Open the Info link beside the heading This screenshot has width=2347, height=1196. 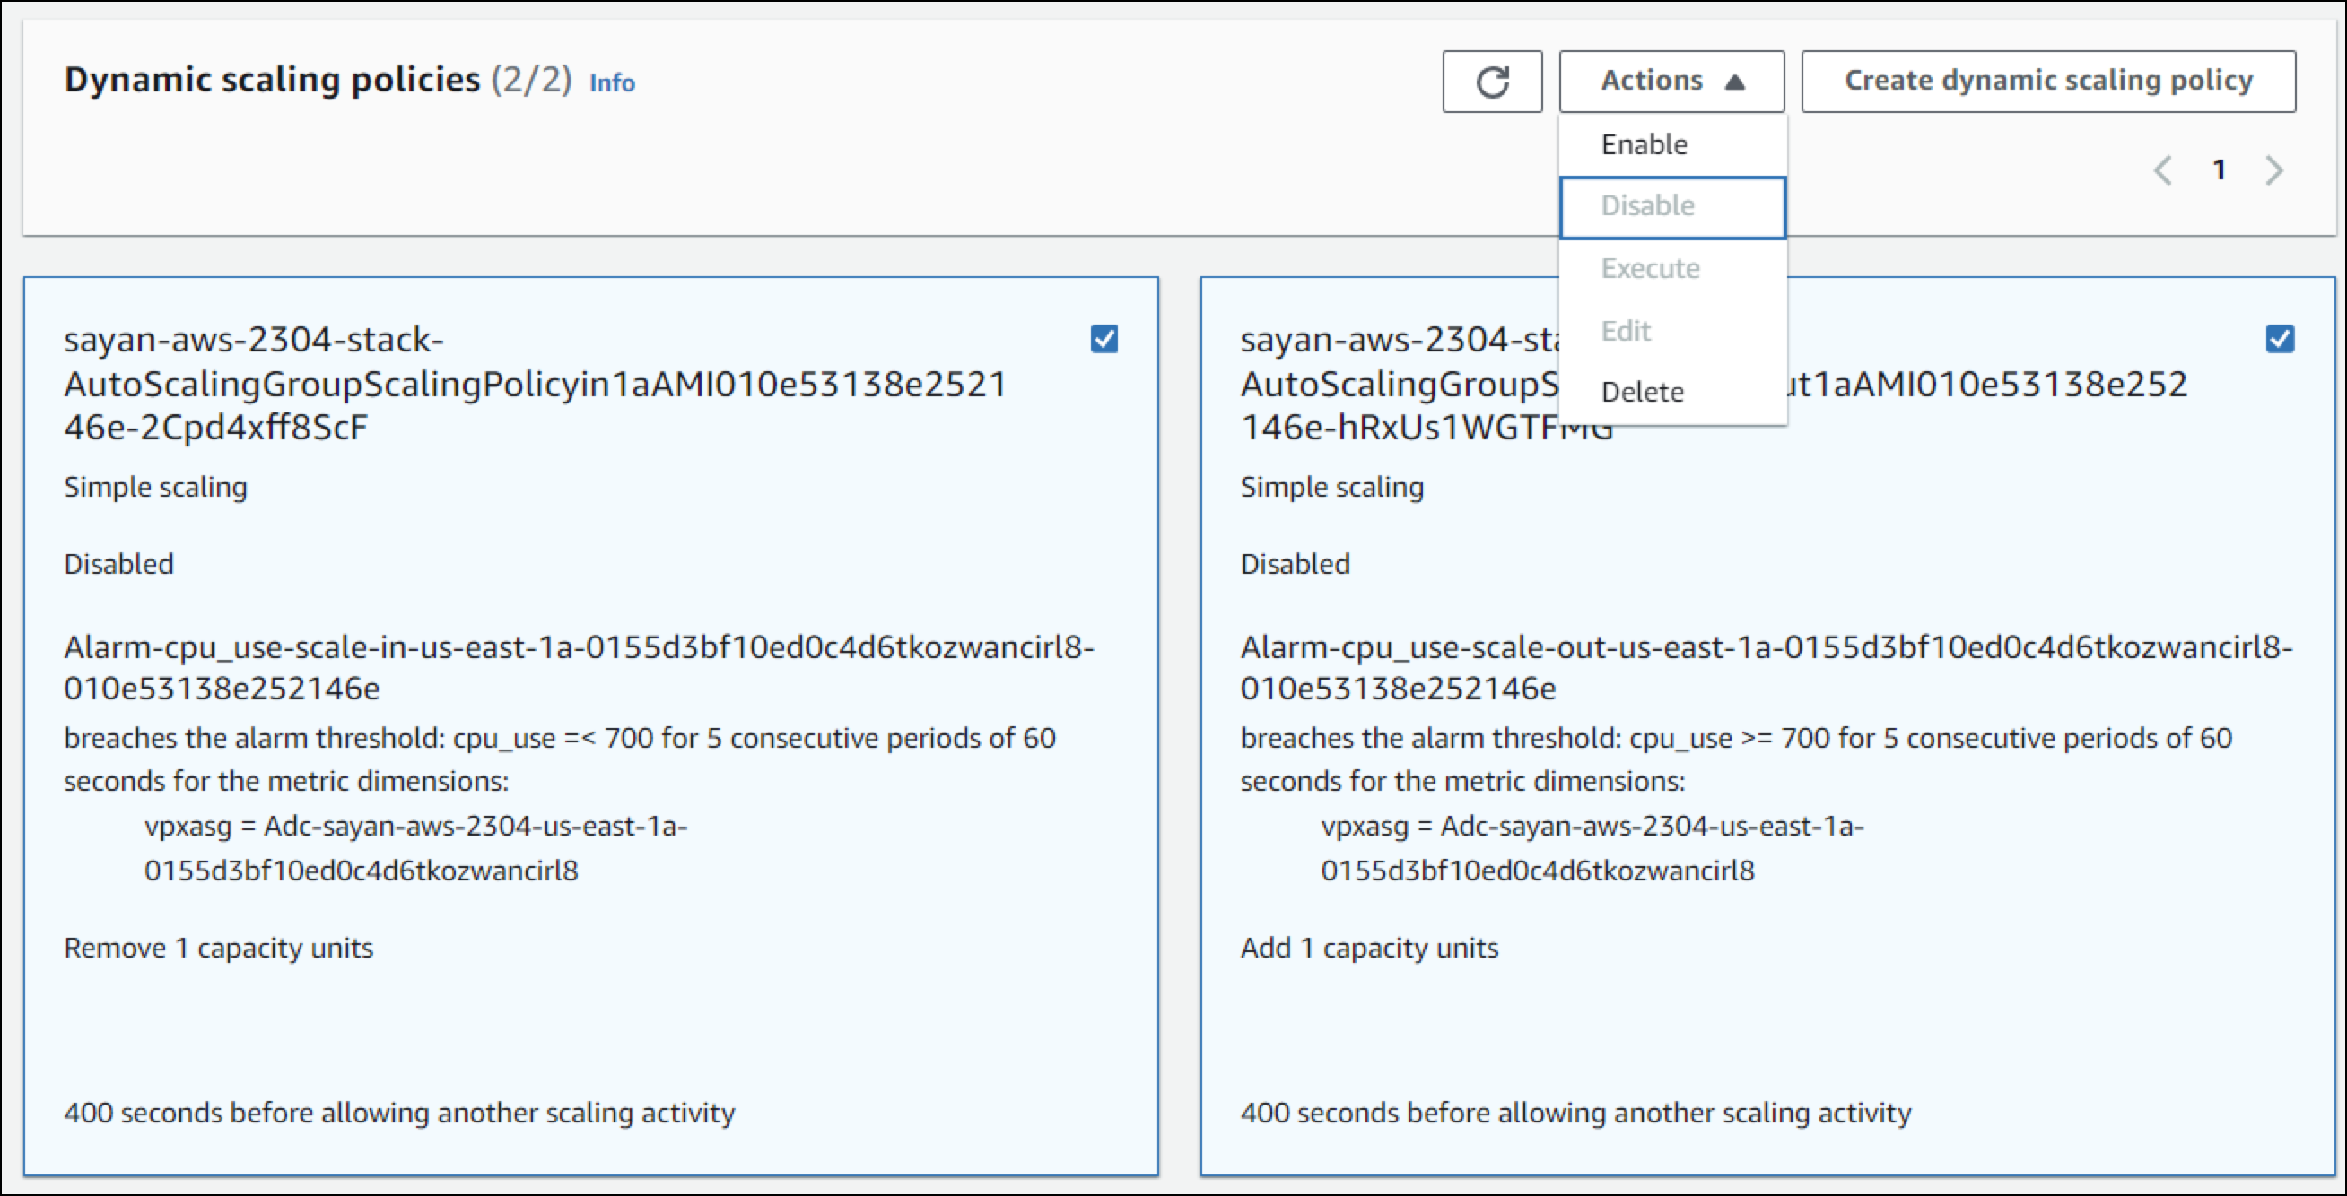tap(612, 82)
